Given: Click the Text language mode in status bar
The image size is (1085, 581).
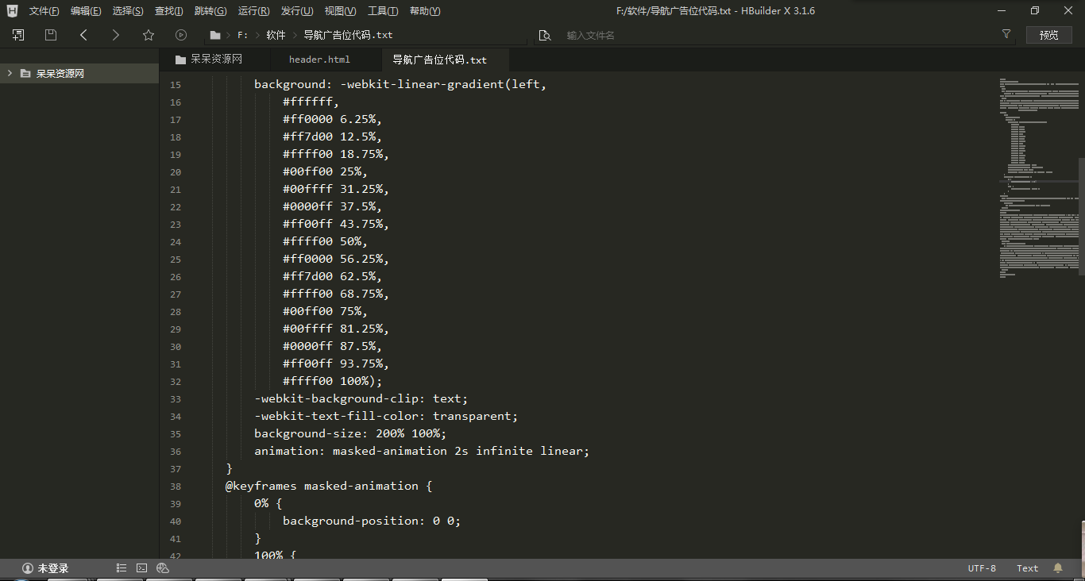Looking at the screenshot, I should [x=1027, y=568].
